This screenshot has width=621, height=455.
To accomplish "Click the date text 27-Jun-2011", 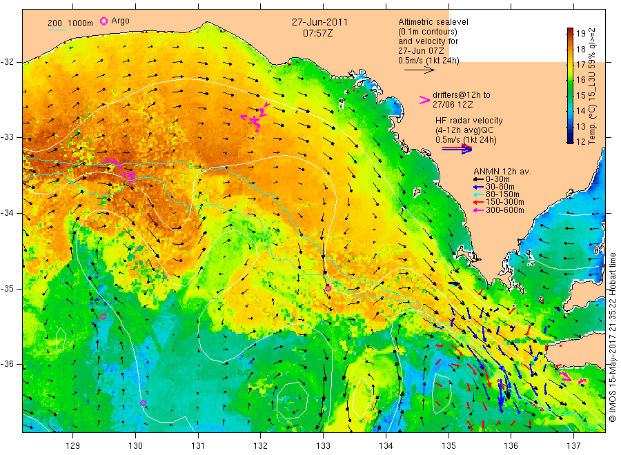I will pyautogui.click(x=319, y=23).
